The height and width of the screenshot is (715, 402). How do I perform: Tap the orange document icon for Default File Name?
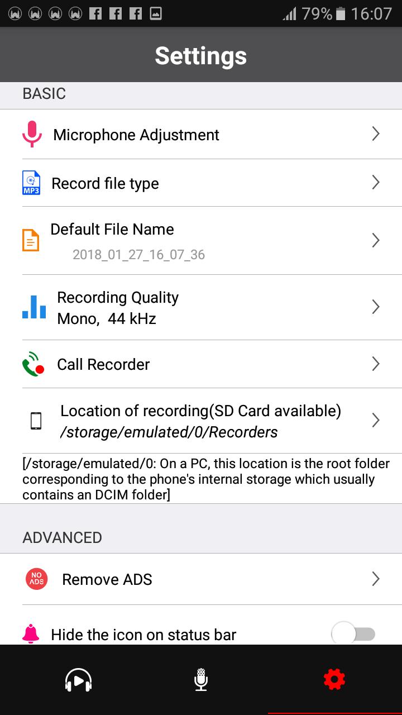tap(31, 240)
